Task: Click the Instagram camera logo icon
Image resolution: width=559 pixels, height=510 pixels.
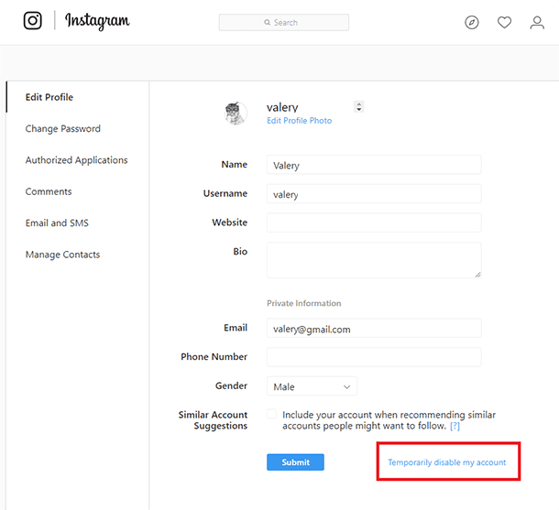Action: [33, 21]
